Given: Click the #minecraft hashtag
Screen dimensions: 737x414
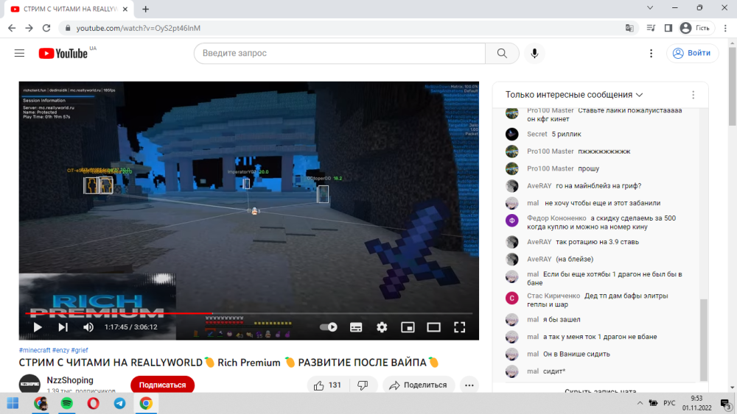Looking at the screenshot, I should [x=35, y=350].
